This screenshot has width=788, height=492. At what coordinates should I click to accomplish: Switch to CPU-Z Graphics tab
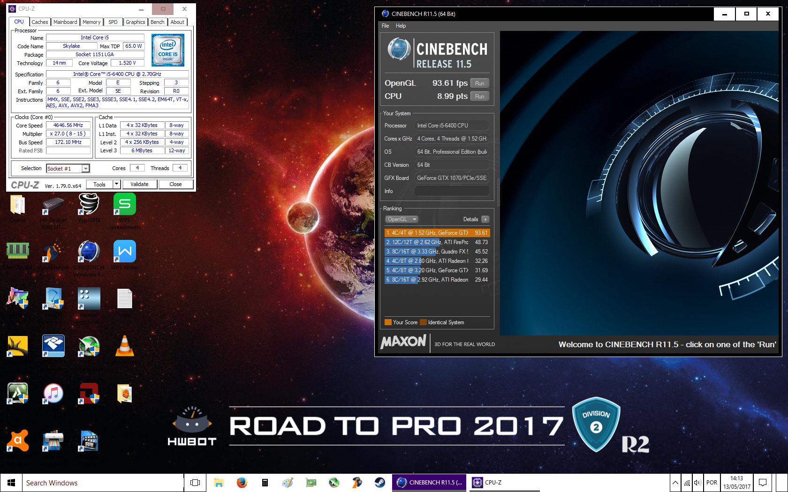pyautogui.click(x=136, y=22)
